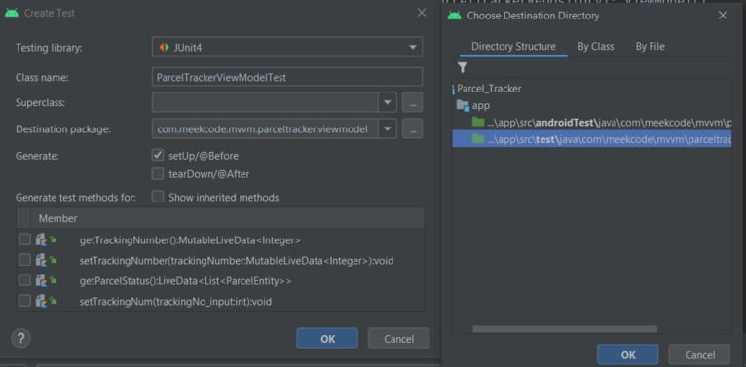
Task: Browse destination package with the ellipsis button
Action: [413, 128]
